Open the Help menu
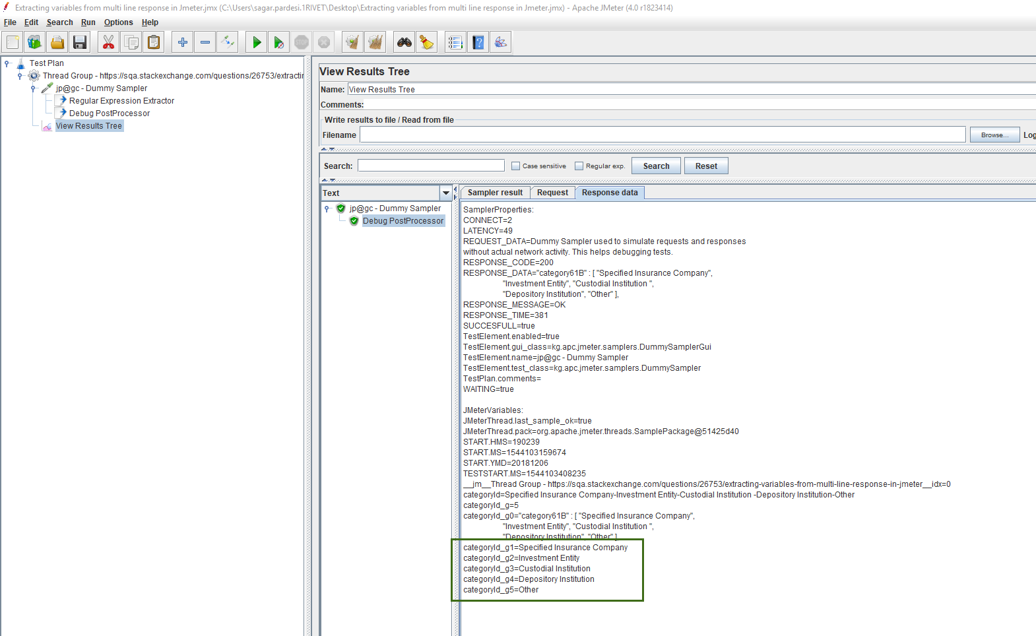 click(150, 22)
